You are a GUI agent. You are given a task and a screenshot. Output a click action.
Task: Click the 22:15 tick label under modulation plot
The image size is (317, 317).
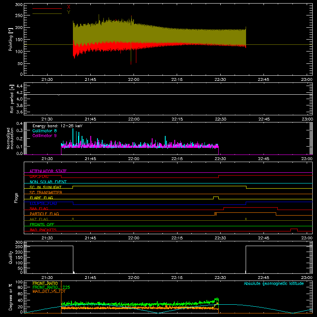tap(177, 159)
